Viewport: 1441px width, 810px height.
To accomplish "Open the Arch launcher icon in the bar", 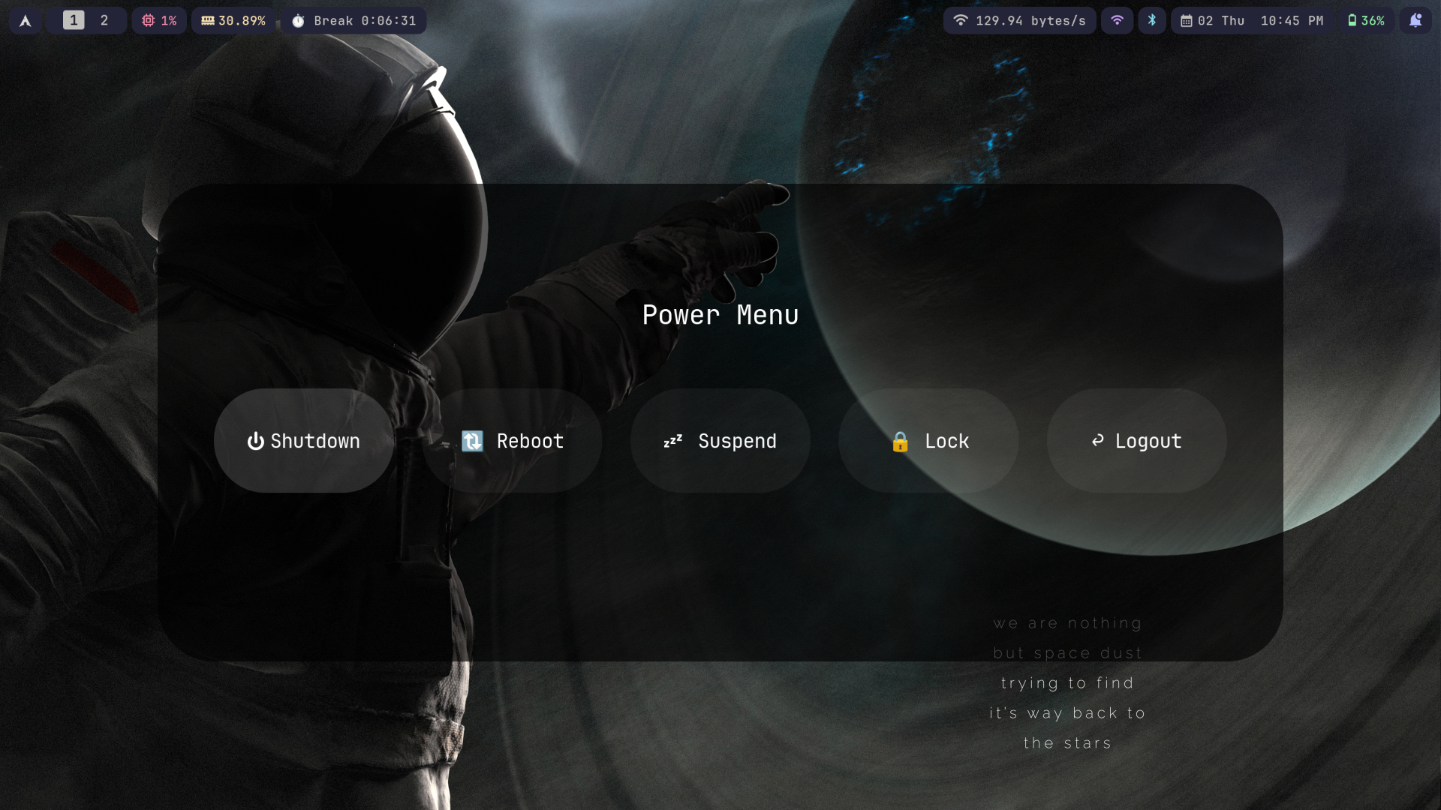I will pyautogui.click(x=26, y=20).
